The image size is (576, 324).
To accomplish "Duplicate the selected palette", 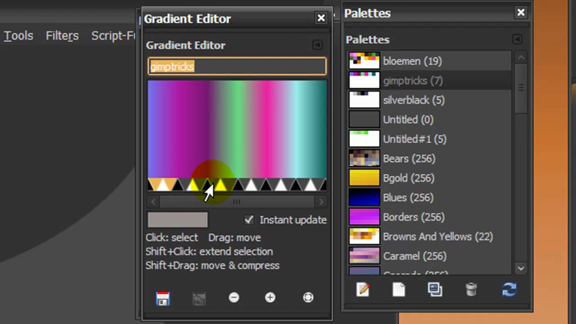I will pyautogui.click(x=435, y=289).
